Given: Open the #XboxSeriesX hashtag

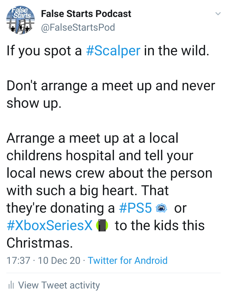Looking at the screenshot, I should [50, 226].
